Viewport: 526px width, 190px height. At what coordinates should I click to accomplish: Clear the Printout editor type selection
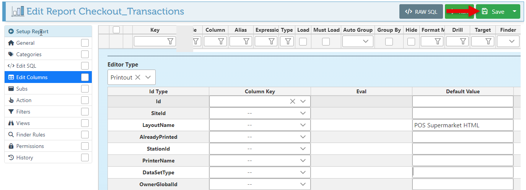pos(138,77)
